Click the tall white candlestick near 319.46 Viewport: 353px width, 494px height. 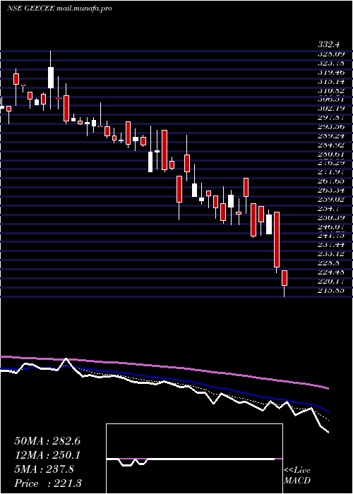(x=51, y=78)
